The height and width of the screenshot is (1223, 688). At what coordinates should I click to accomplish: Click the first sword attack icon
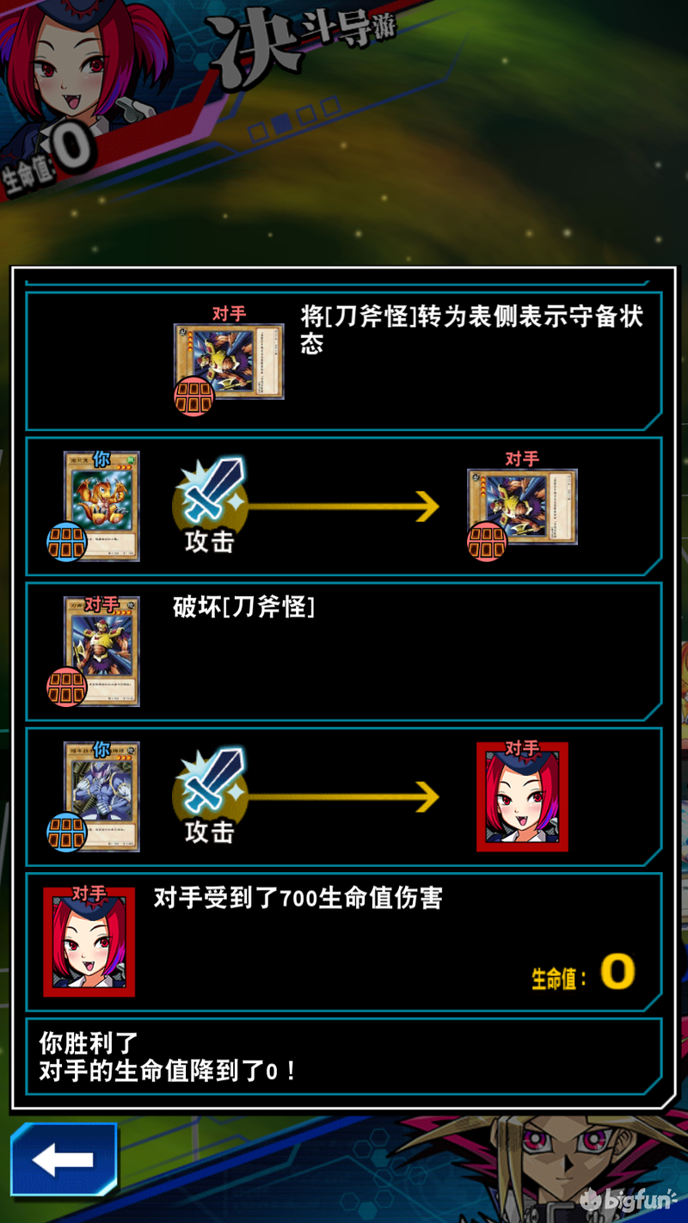tap(210, 494)
